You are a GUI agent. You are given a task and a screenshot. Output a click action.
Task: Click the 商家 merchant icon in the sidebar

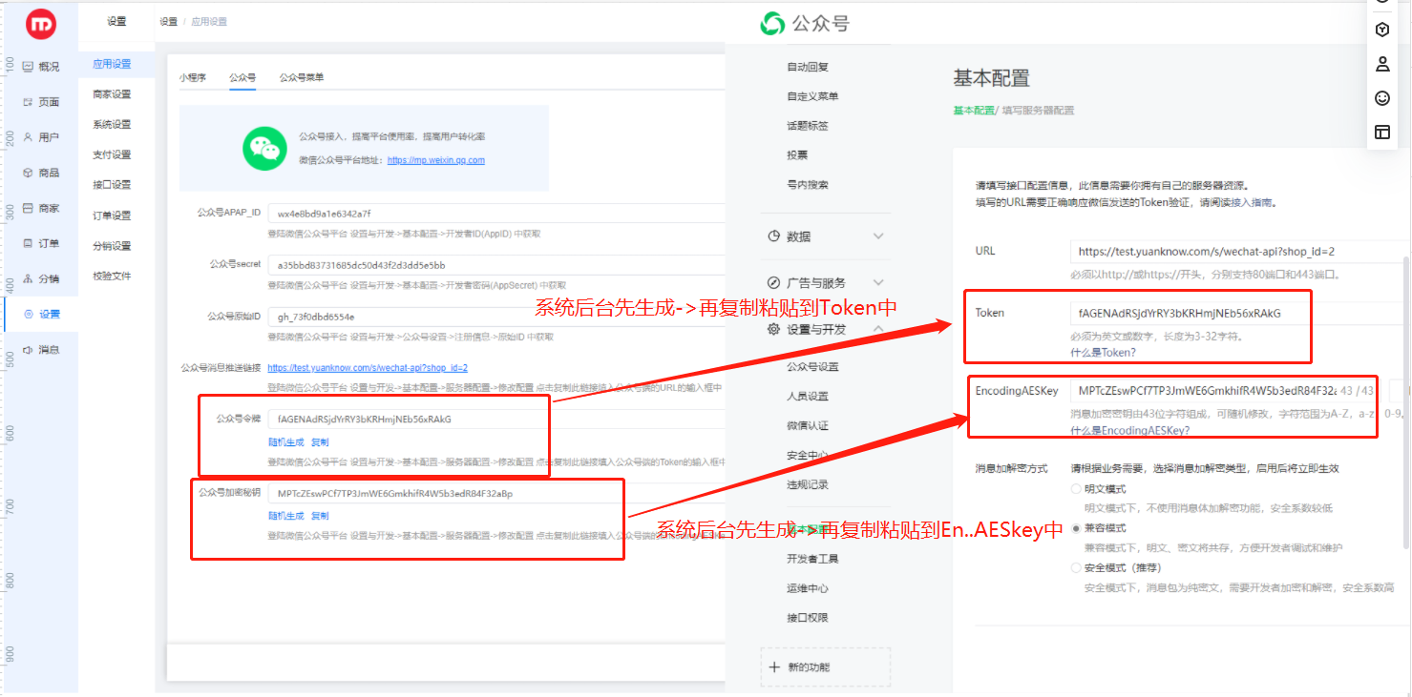28,208
